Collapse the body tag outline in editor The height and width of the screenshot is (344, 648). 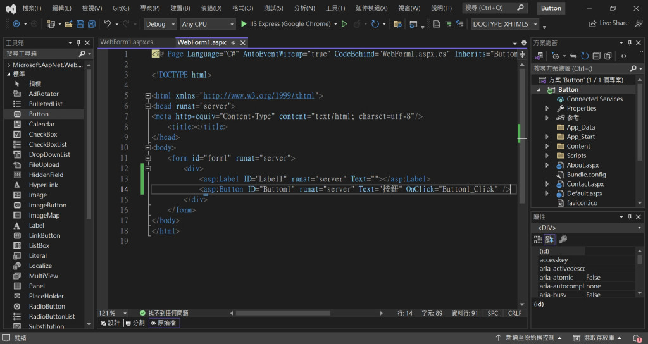click(x=148, y=147)
